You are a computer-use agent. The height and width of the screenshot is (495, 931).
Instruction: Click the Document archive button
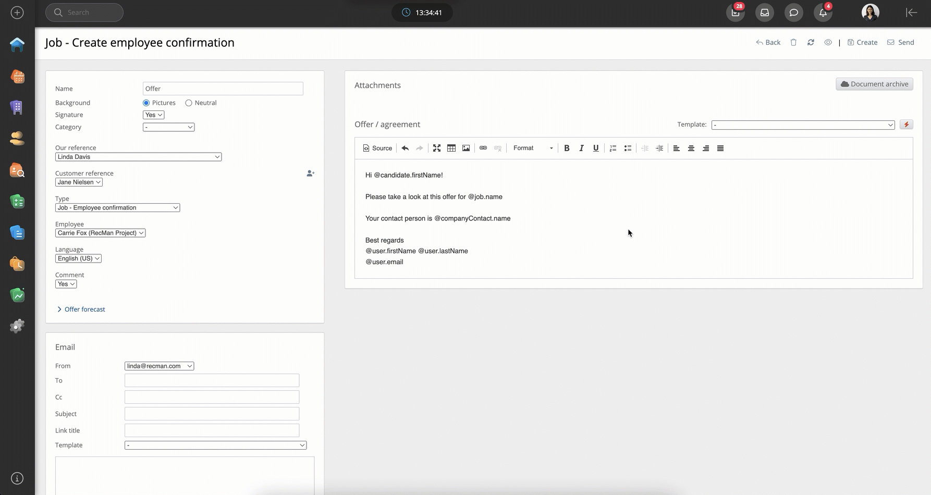[x=874, y=84]
